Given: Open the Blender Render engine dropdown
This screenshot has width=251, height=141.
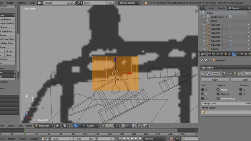Looking at the screenshot, I should [x=129, y=3].
